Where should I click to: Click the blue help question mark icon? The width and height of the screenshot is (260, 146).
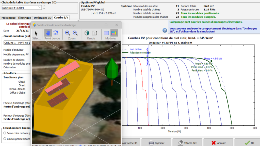coord(165,30)
